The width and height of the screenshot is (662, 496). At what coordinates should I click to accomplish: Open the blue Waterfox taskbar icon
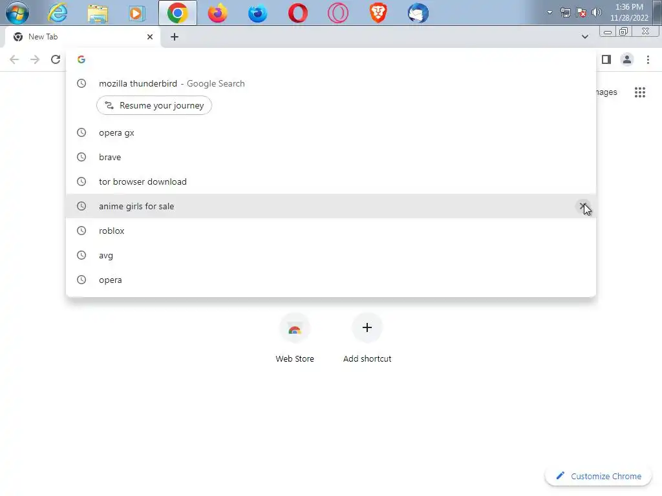257,13
